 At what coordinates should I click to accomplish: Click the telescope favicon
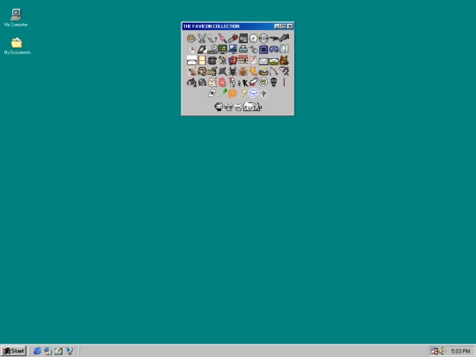coord(222,60)
